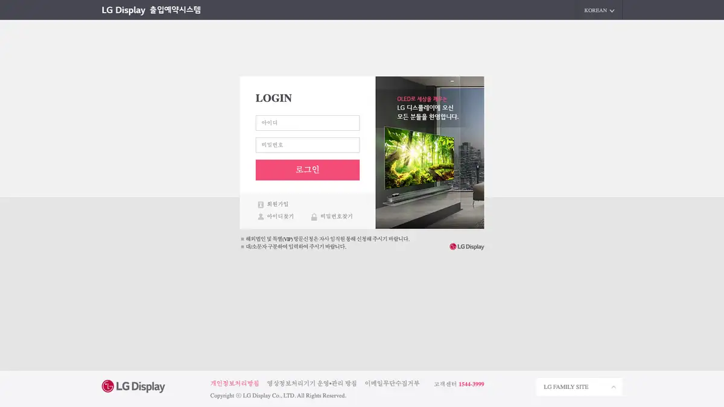The image size is (724, 407).
Task: Click the up-arrow icon in LG FAMILY SITE
Action: coord(613,387)
